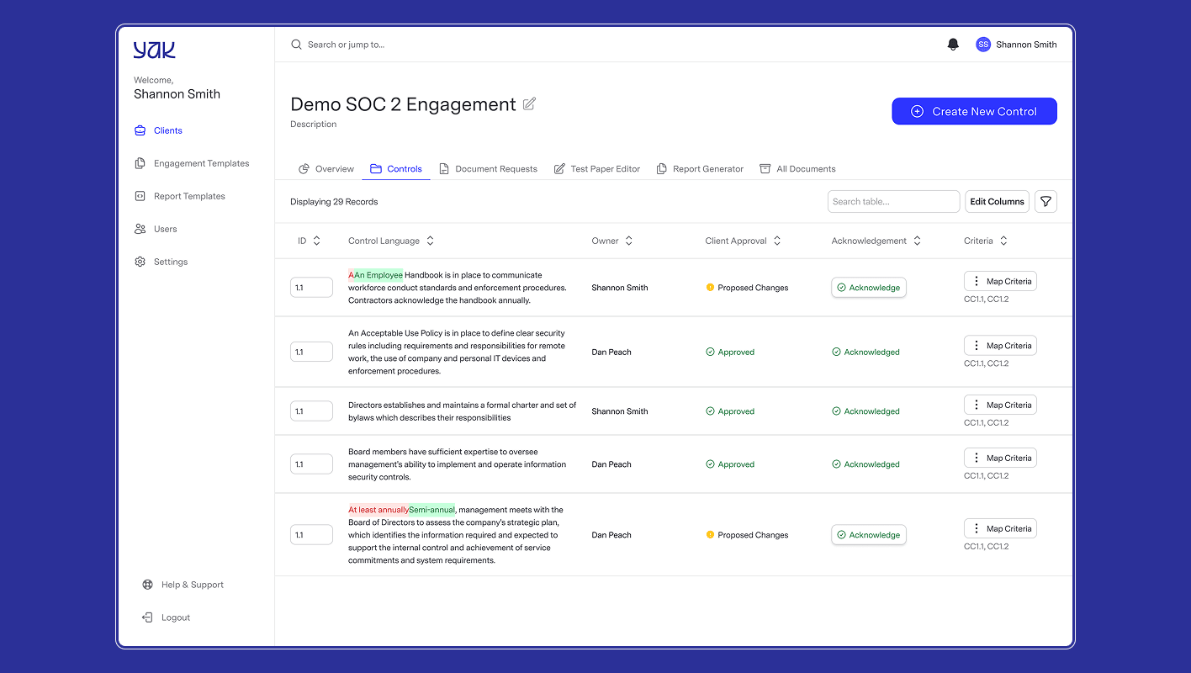The width and height of the screenshot is (1191, 673).
Task: Go to Report Generator tab
Action: tap(700, 169)
